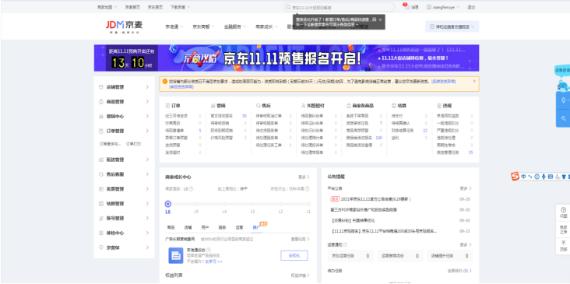The width and height of the screenshot is (570, 284).
Task: Click the Sogou S input method icon
Action: tap(515, 177)
